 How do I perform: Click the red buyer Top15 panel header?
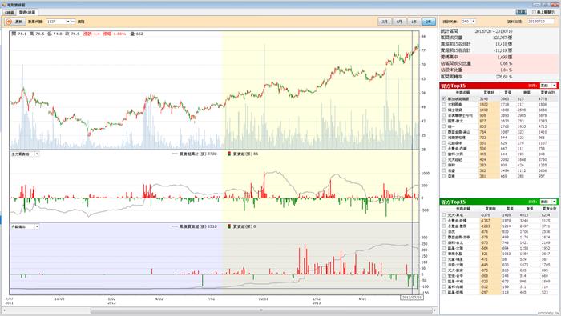[x=498, y=86]
